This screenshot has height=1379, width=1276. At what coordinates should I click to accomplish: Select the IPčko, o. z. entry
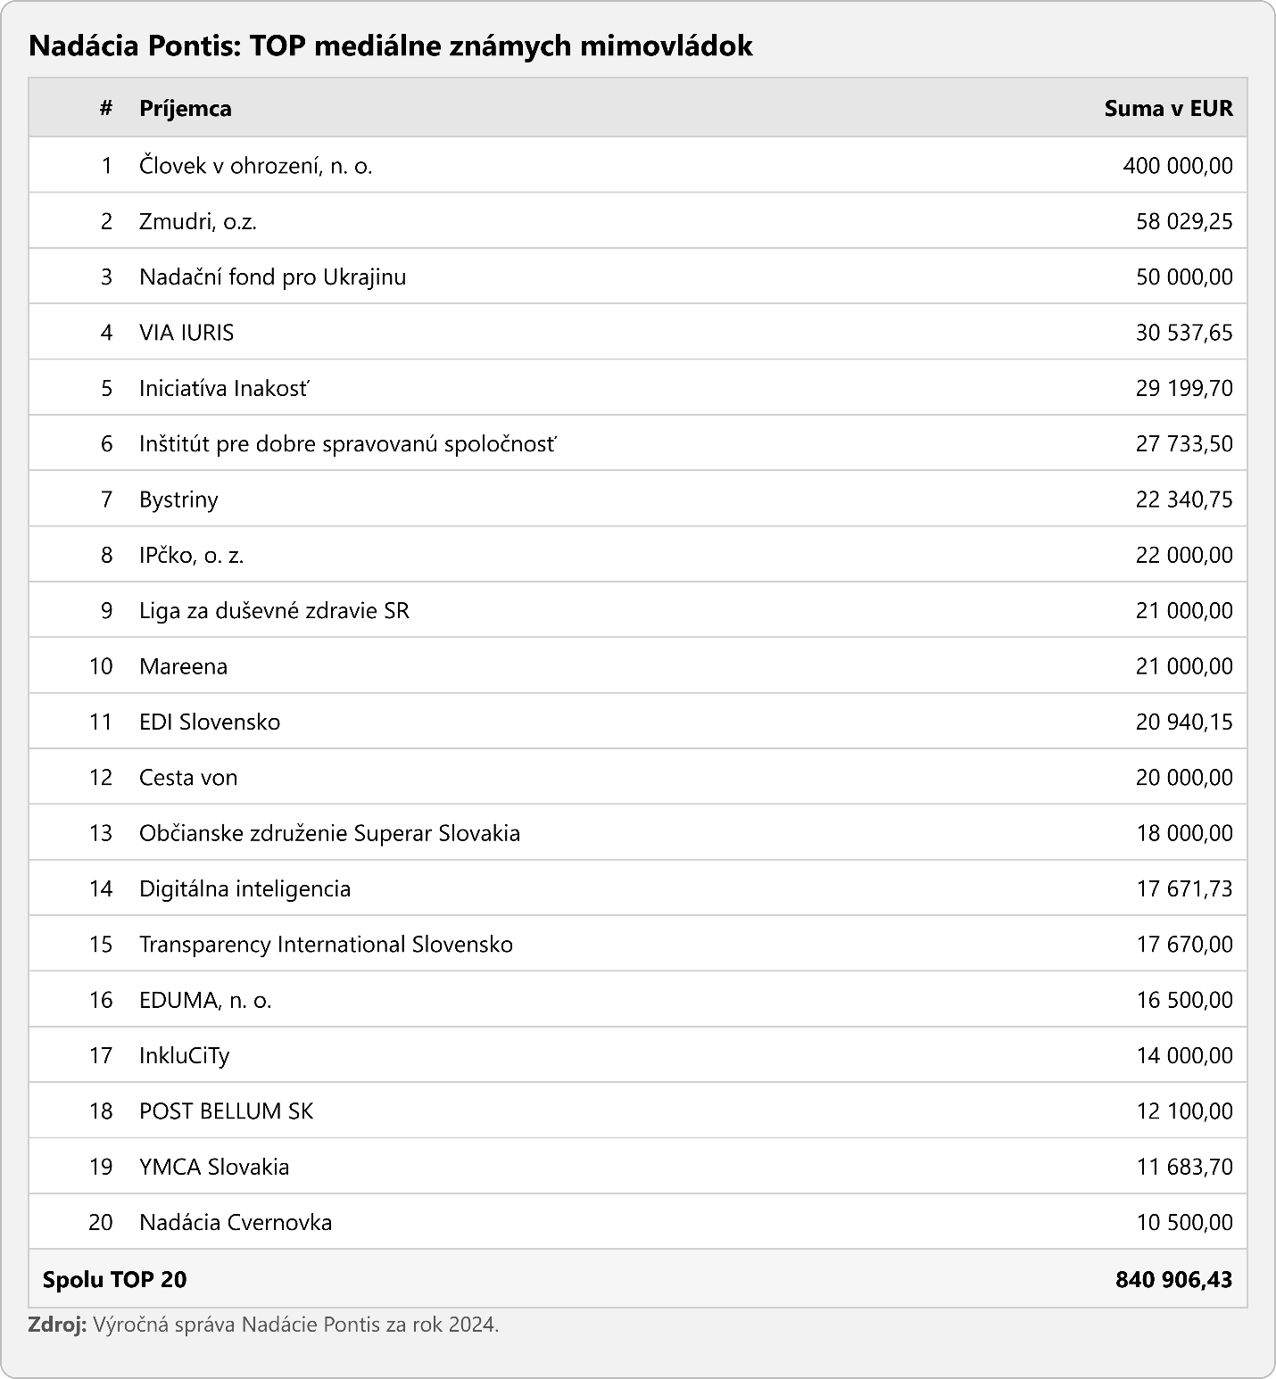(x=191, y=555)
